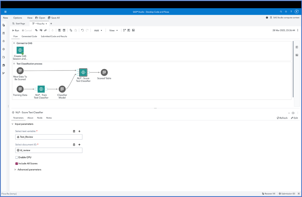Switch to the Generated Code tab
302x197 pixels.
point(29,36)
